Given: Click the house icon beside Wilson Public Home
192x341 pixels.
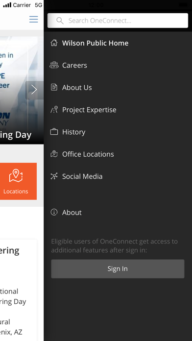Looking at the screenshot, I should tap(54, 43).
